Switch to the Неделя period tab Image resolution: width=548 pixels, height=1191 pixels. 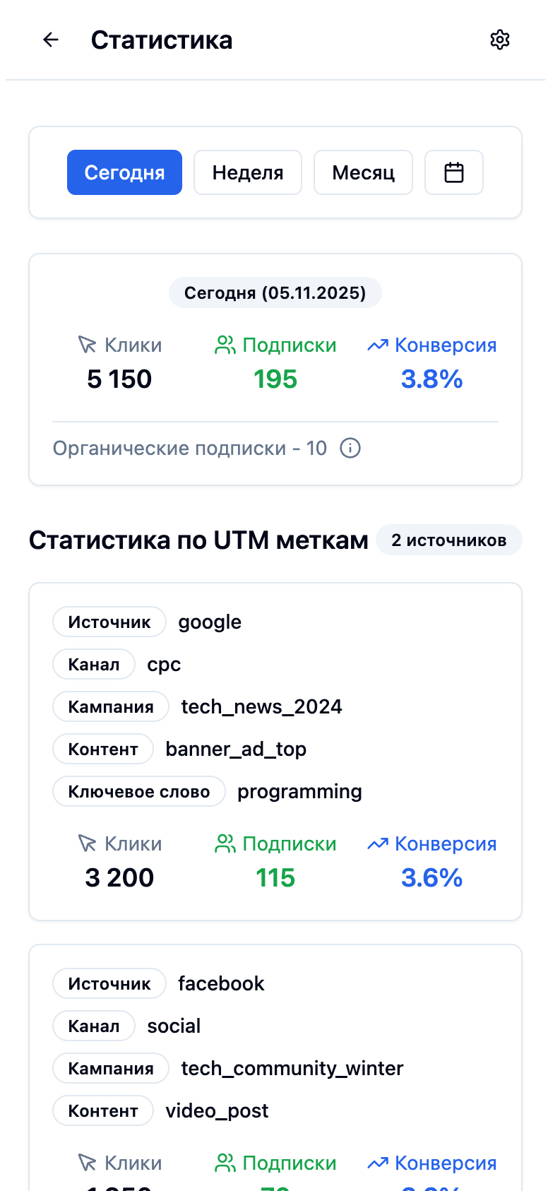pos(248,172)
